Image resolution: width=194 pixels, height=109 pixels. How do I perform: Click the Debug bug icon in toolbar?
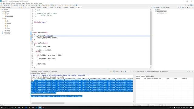[x=36, y=5]
